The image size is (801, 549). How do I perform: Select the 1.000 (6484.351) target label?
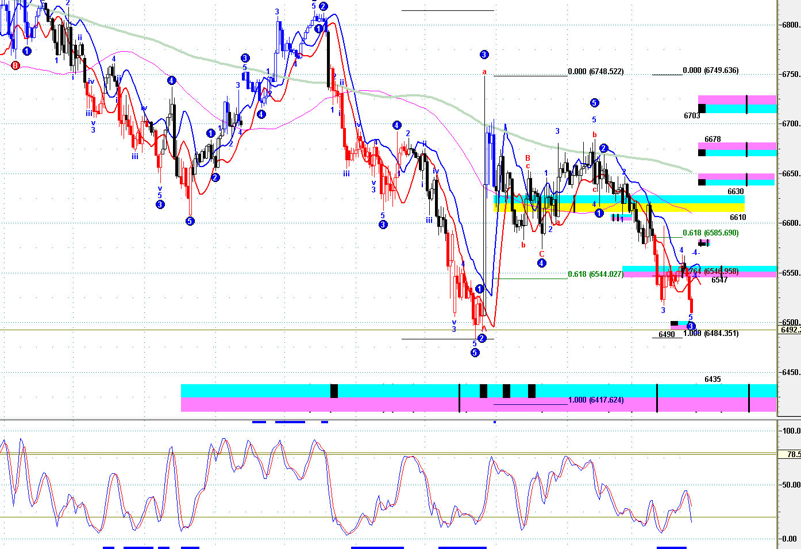click(711, 334)
